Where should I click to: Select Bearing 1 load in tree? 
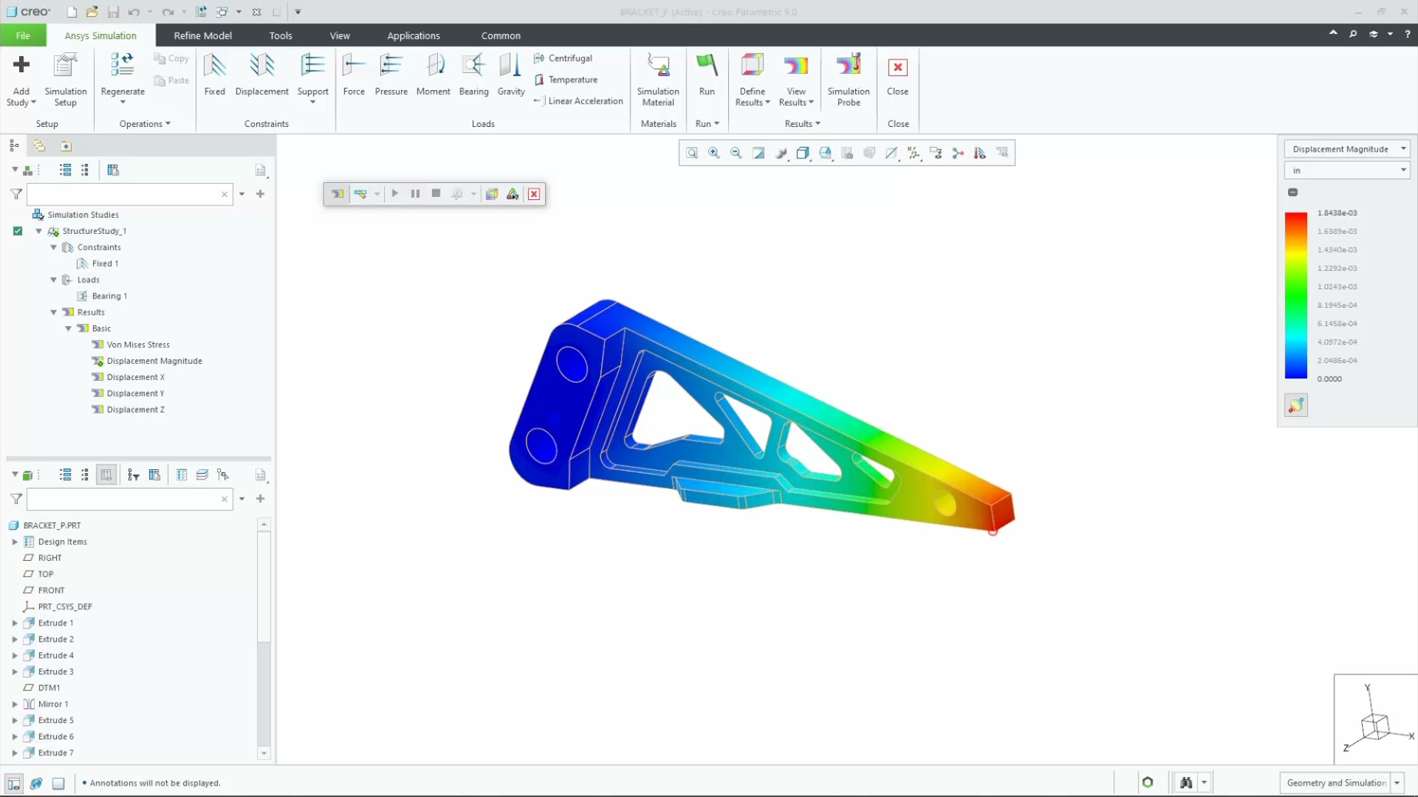(x=109, y=296)
